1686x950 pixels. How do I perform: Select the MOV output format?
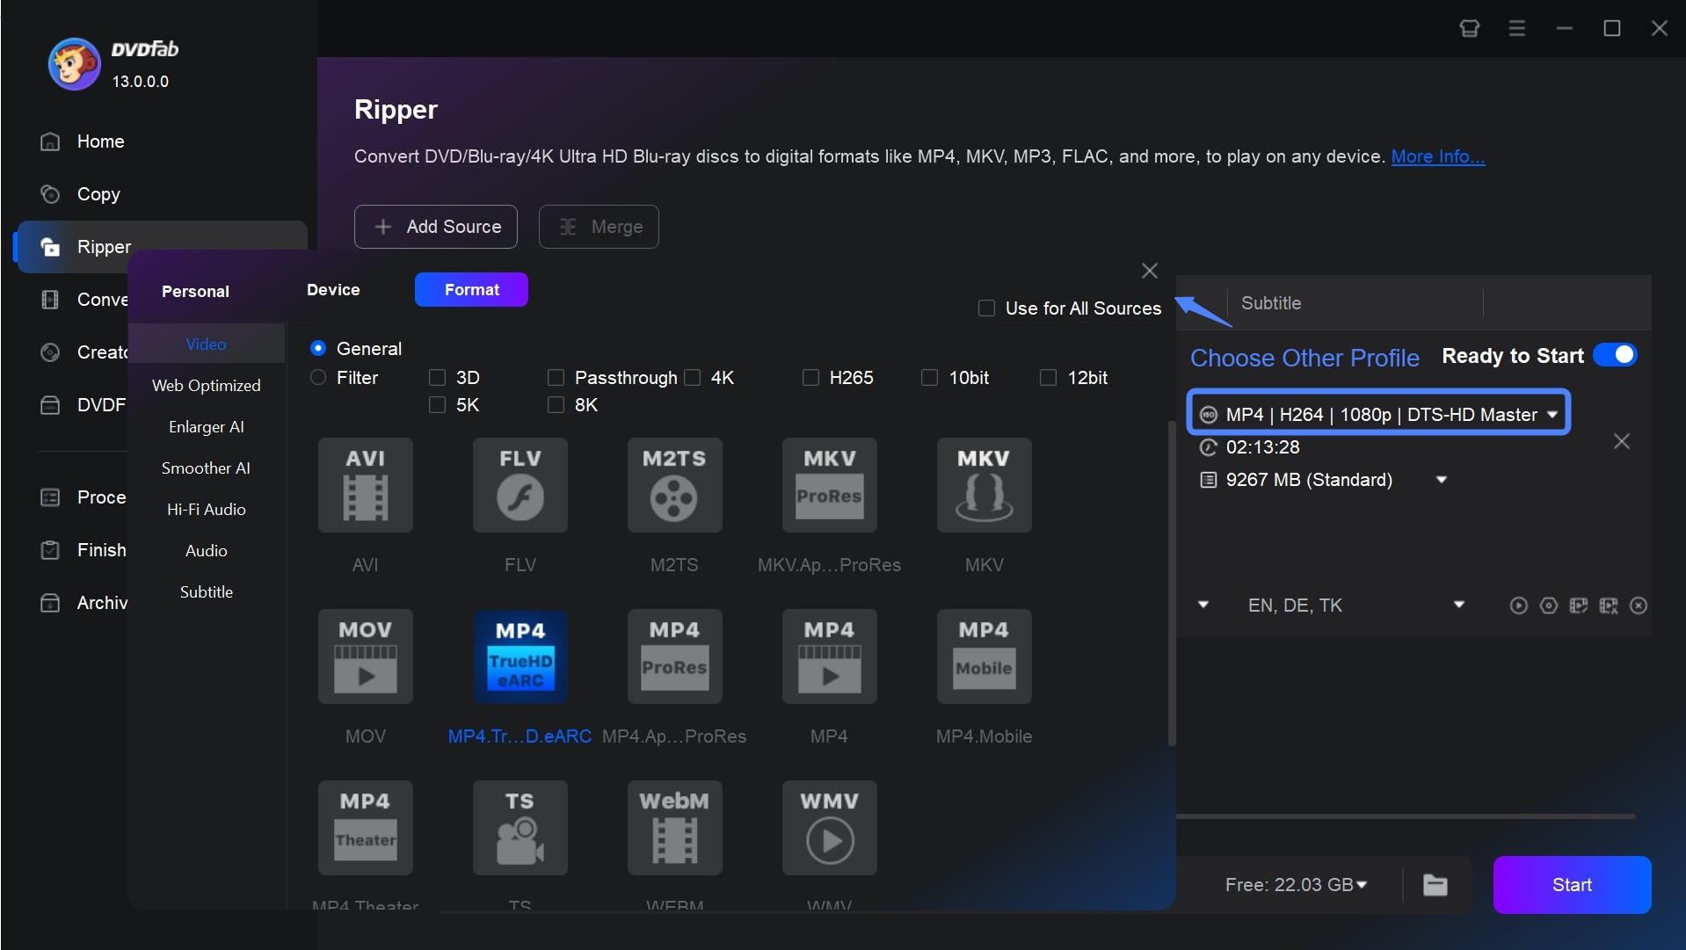[365, 656]
